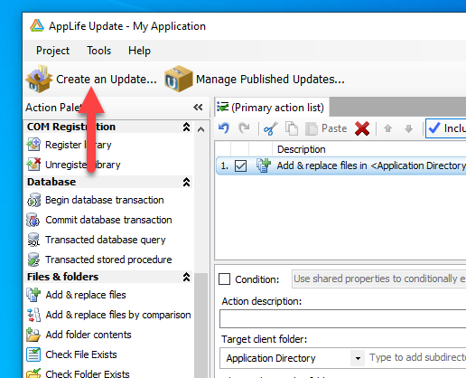466x378 pixels.
Task: Click the Redo arrow in action list toolbar
Action: (x=244, y=128)
